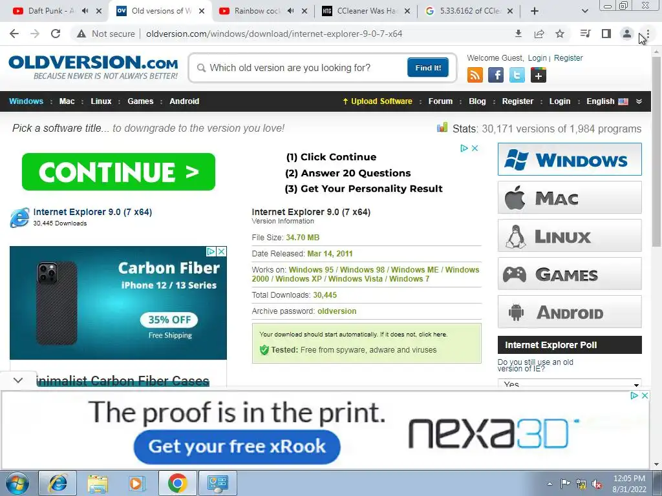Image resolution: width=662 pixels, height=496 pixels.
Task: Open the media control icon in the toolbar
Action: 585,34
